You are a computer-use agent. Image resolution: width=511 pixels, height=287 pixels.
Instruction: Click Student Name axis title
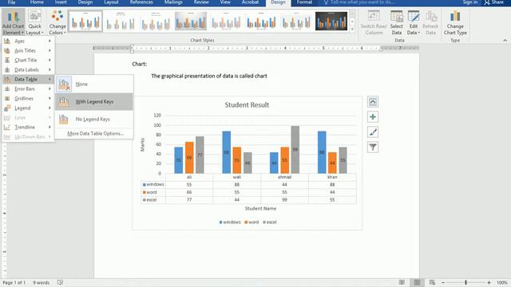tap(260, 208)
